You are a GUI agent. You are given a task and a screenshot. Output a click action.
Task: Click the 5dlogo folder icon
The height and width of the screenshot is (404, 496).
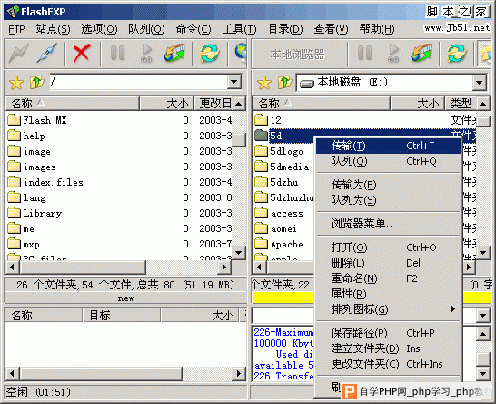tap(261, 151)
